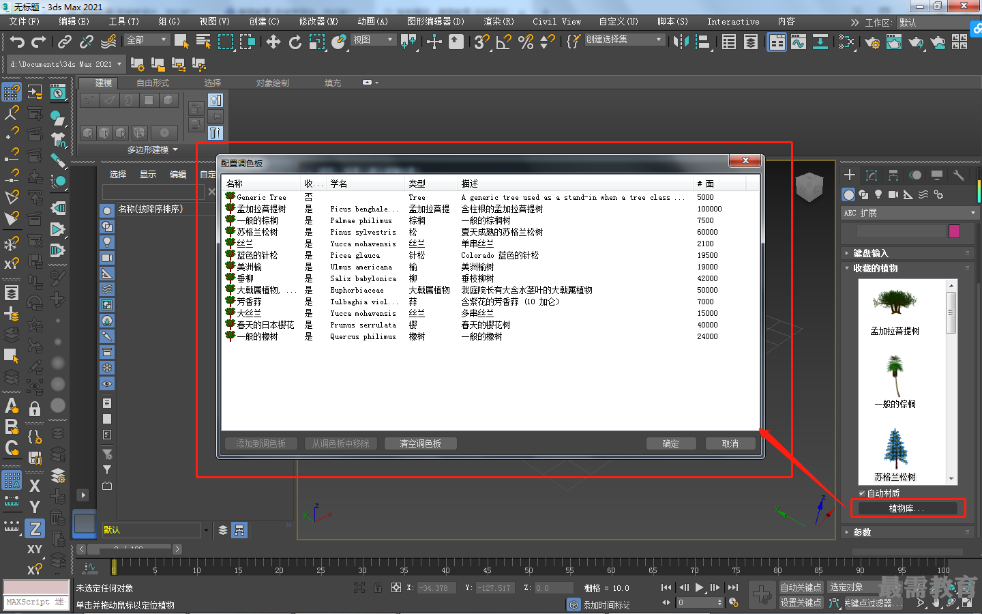Select the 一般的棕榈 plant thumbnail
The width and height of the screenshot is (982, 614).
(x=895, y=382)
